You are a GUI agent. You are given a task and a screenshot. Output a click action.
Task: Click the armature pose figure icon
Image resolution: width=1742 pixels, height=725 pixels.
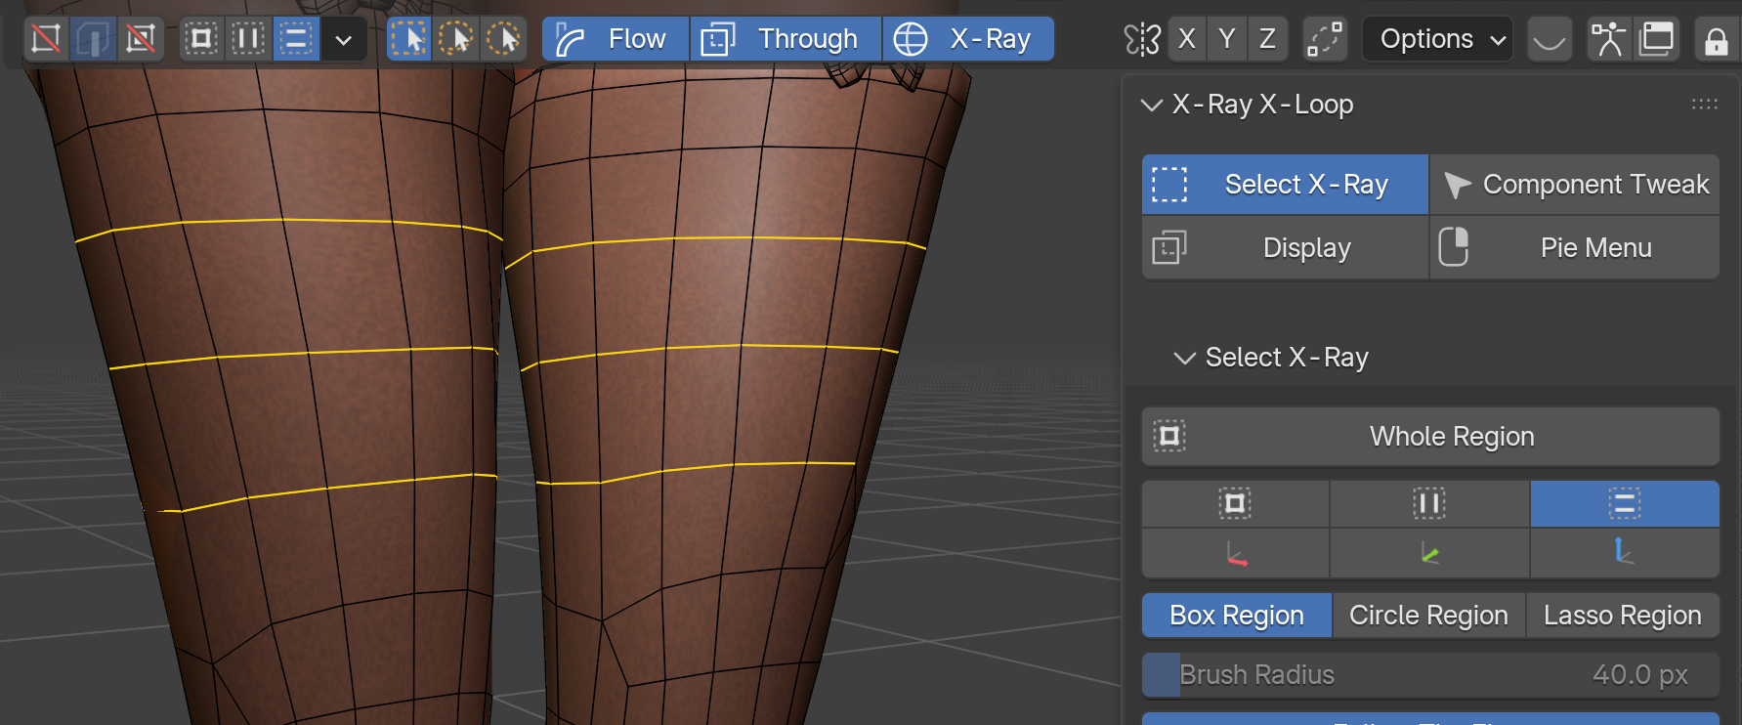1607,39
